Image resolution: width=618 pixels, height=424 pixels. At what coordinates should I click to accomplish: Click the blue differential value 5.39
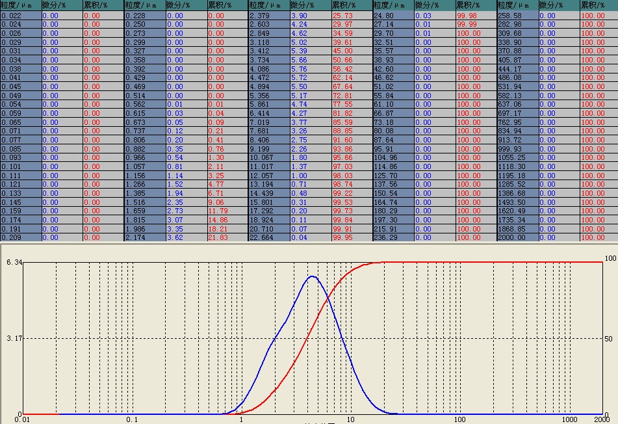(x=299, y=51)
